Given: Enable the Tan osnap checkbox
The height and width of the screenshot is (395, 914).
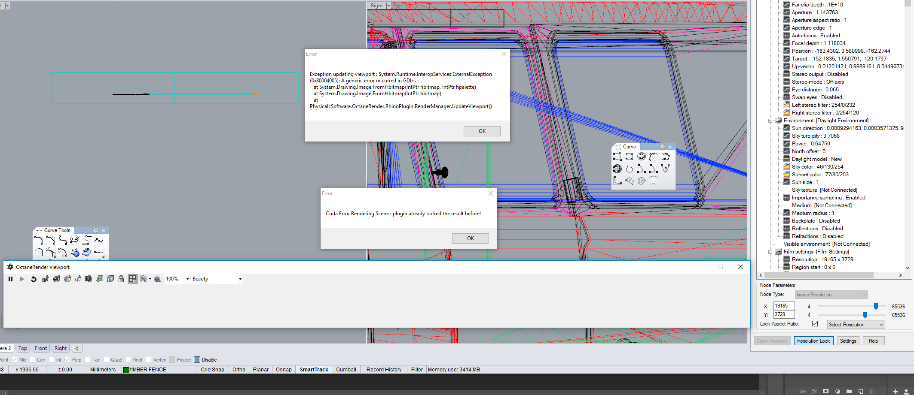Looking at the screenshot, I should coord(88,360).
